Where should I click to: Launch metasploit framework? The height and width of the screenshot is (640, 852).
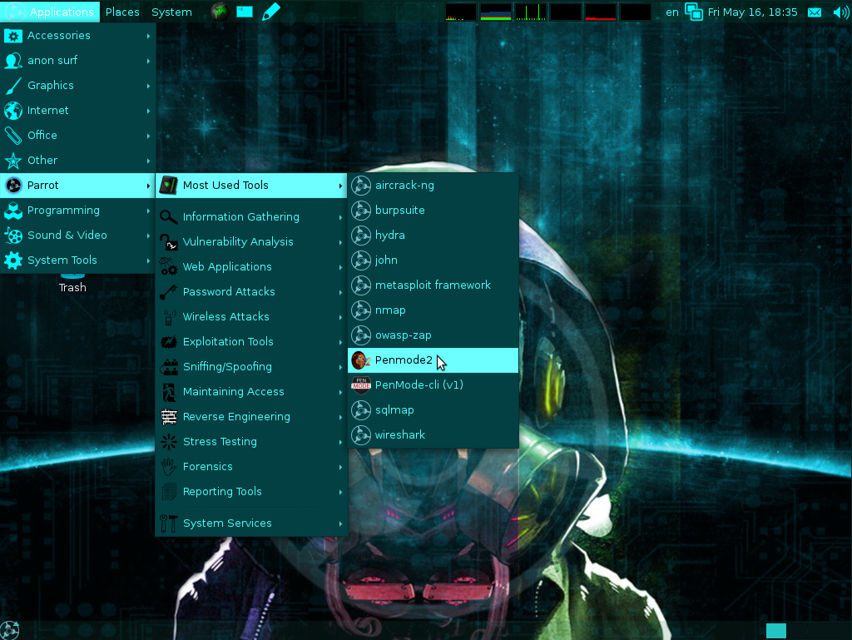(x=433, y=285)
